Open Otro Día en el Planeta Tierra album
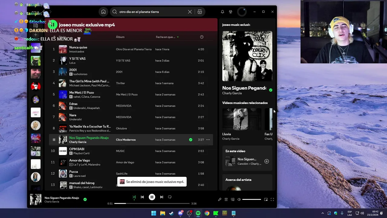This screenshot has width=387, height=218. pos(134,49)
